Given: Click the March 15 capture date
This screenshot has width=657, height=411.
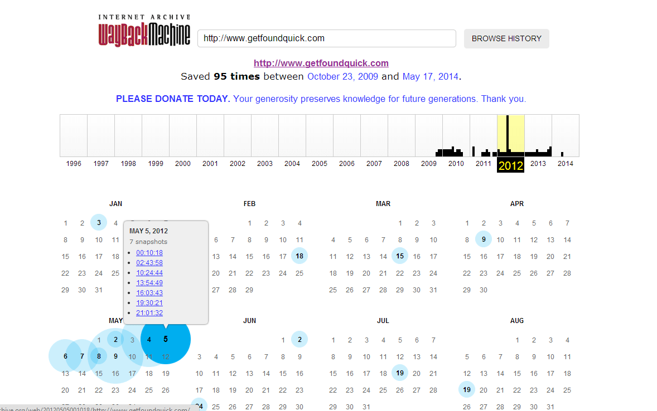Looking at the screenshot, I should point(400,256).
